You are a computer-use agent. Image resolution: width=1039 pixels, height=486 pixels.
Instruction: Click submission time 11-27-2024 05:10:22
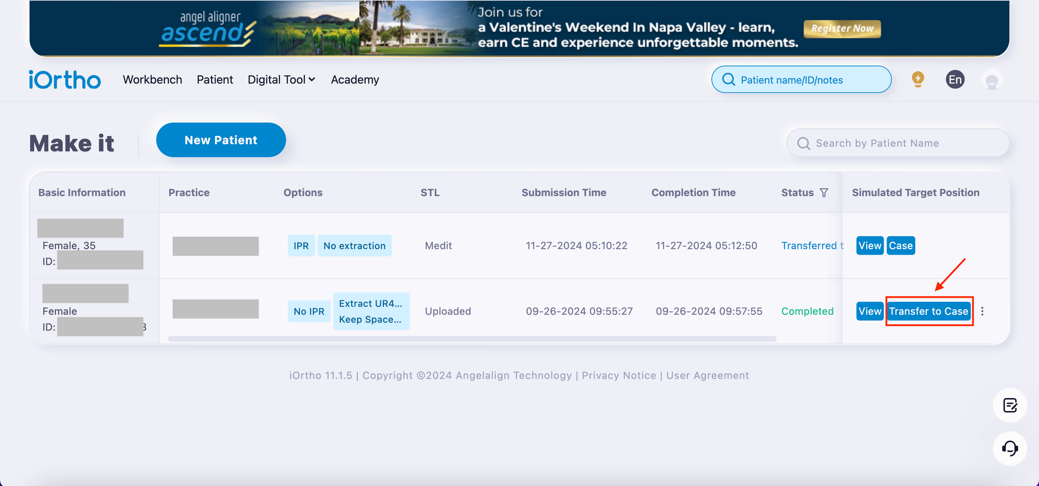[577, 246]
